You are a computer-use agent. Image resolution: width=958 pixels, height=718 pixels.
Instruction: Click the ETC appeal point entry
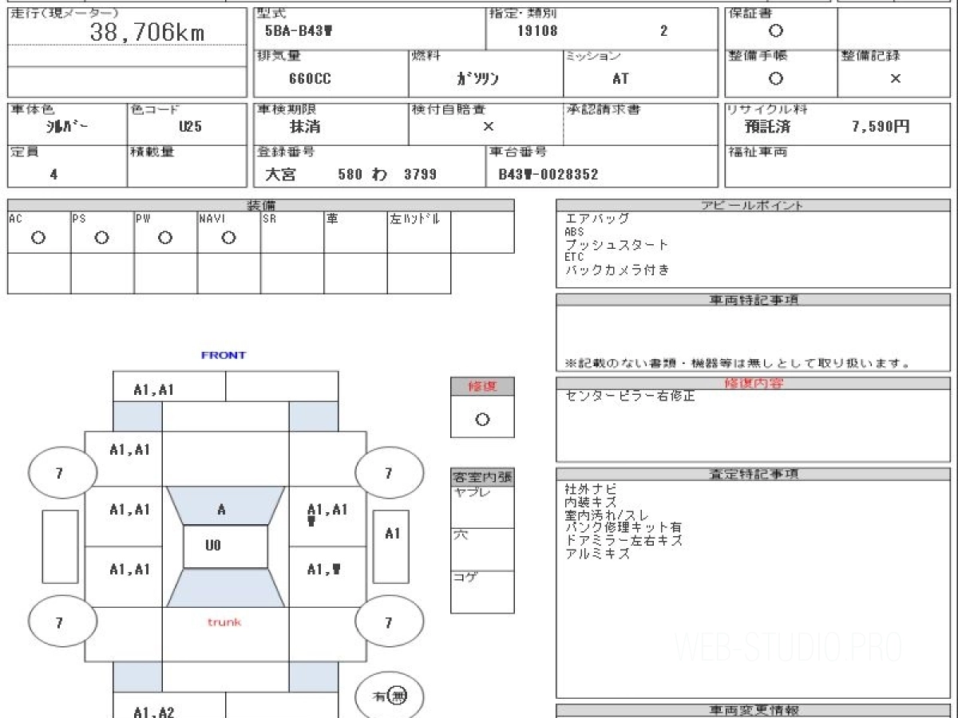574,257
